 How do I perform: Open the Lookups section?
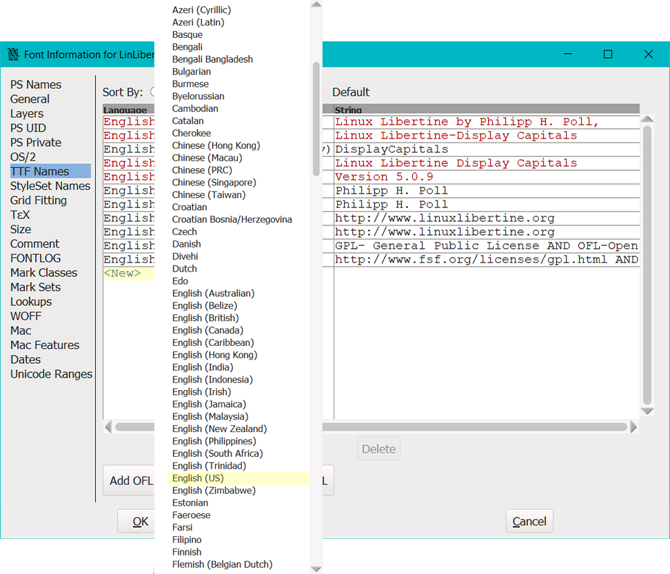pyautogui.click(x=31, y=302)
